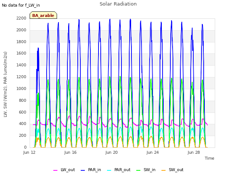
Task: Click the 2200 y-axis tick label
Action: tap(21, 18)
